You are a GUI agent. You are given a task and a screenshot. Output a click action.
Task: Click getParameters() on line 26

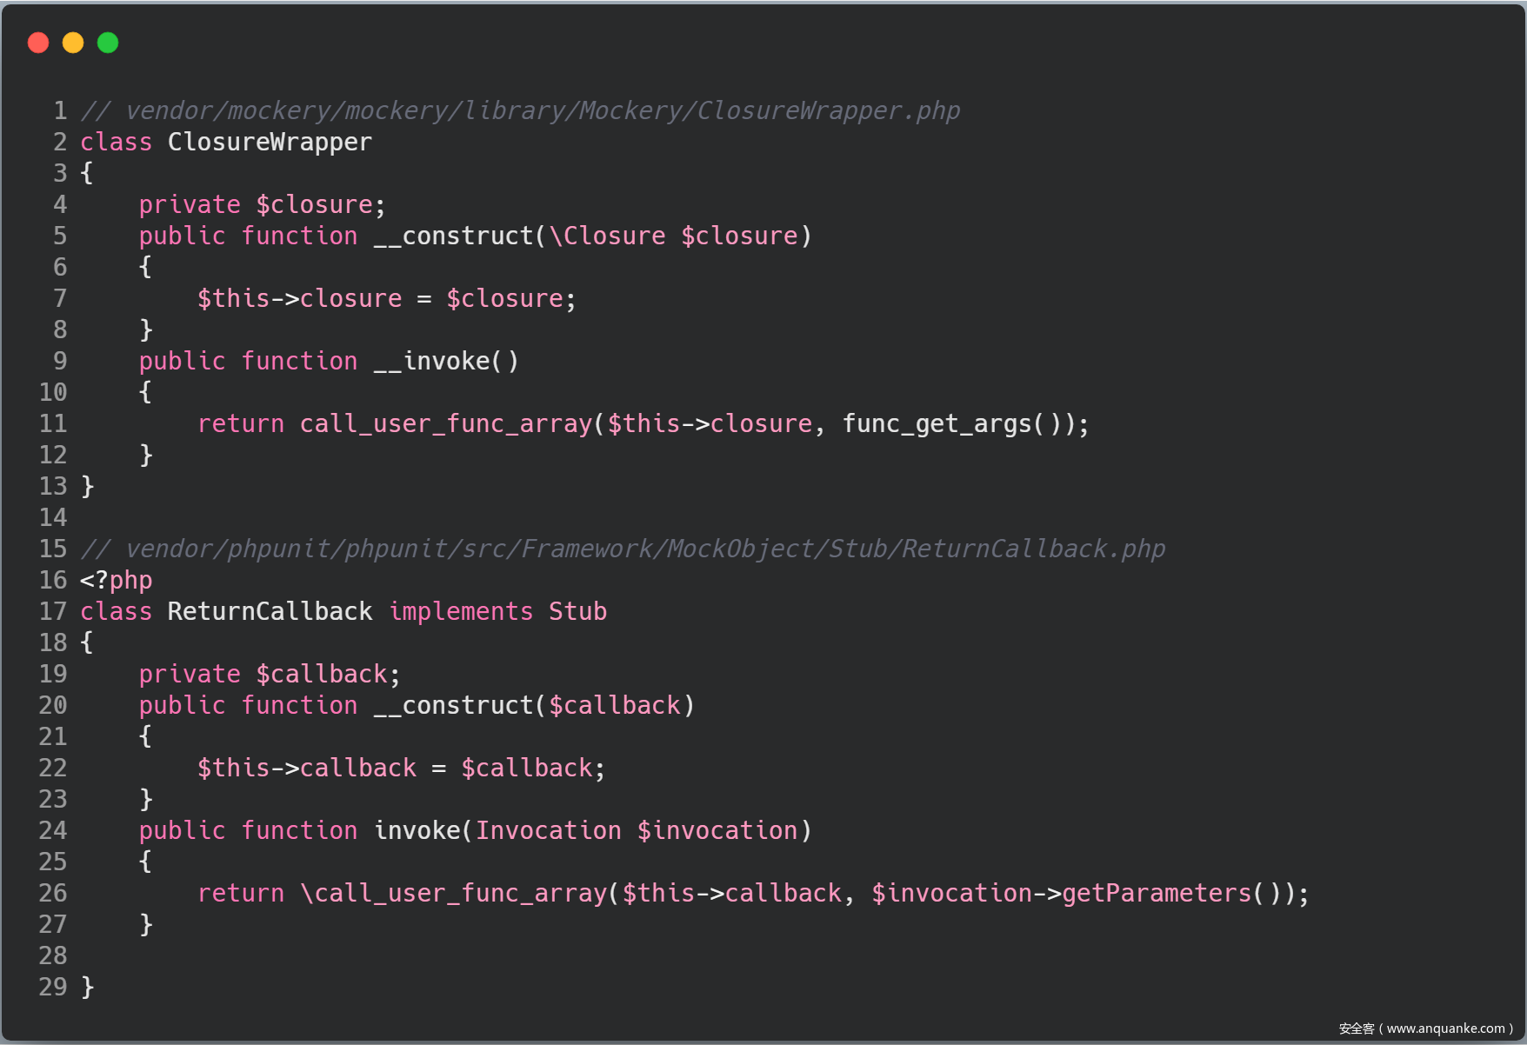coord(1170,894)
